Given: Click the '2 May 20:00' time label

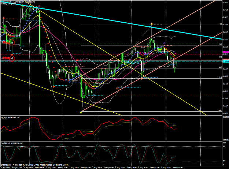Looking at the screenshot, I should coord(97,168).
